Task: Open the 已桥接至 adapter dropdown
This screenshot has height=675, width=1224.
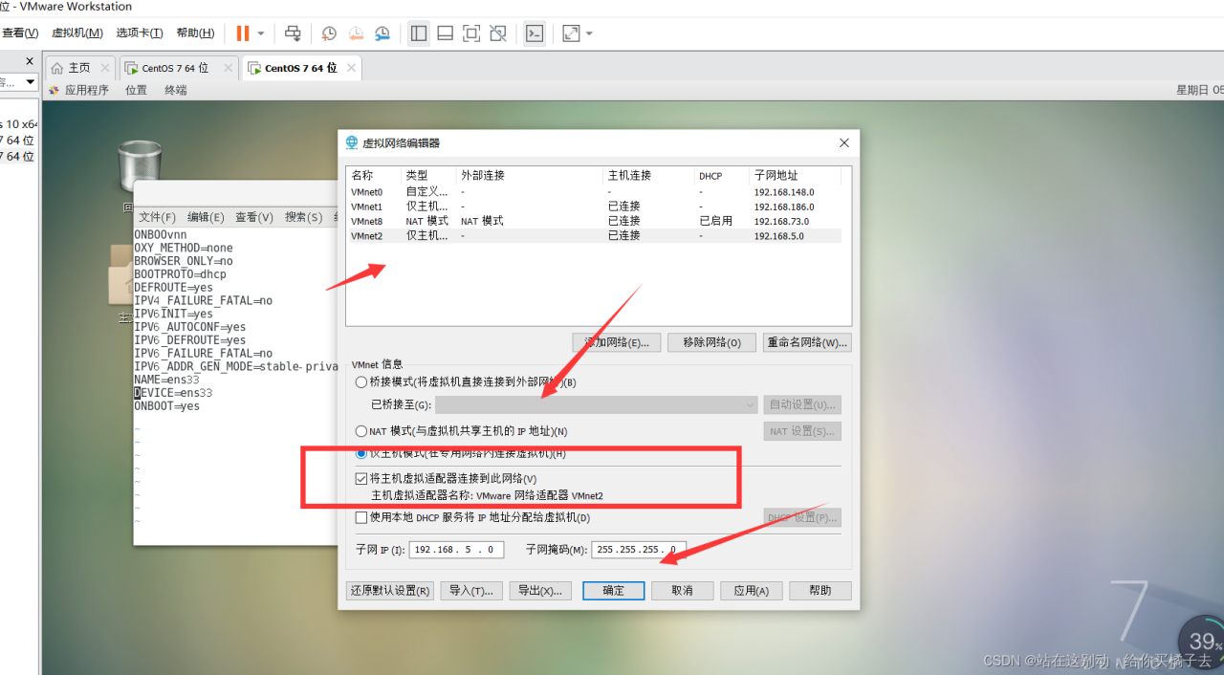Action: (x=597, y=405)
